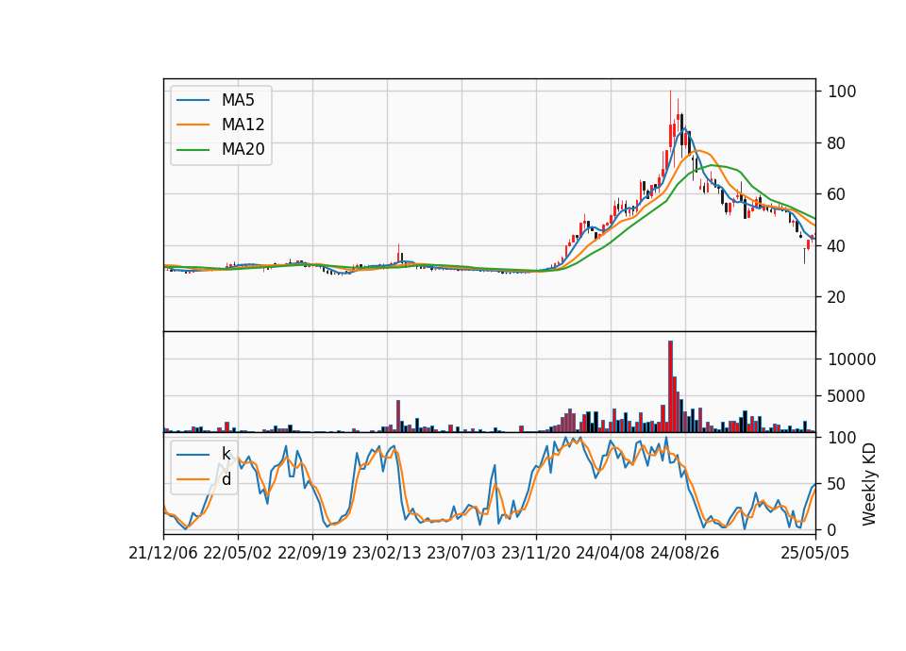
Task: Click the 22/09/19 date axis label
Action: (x=312, y=553)
